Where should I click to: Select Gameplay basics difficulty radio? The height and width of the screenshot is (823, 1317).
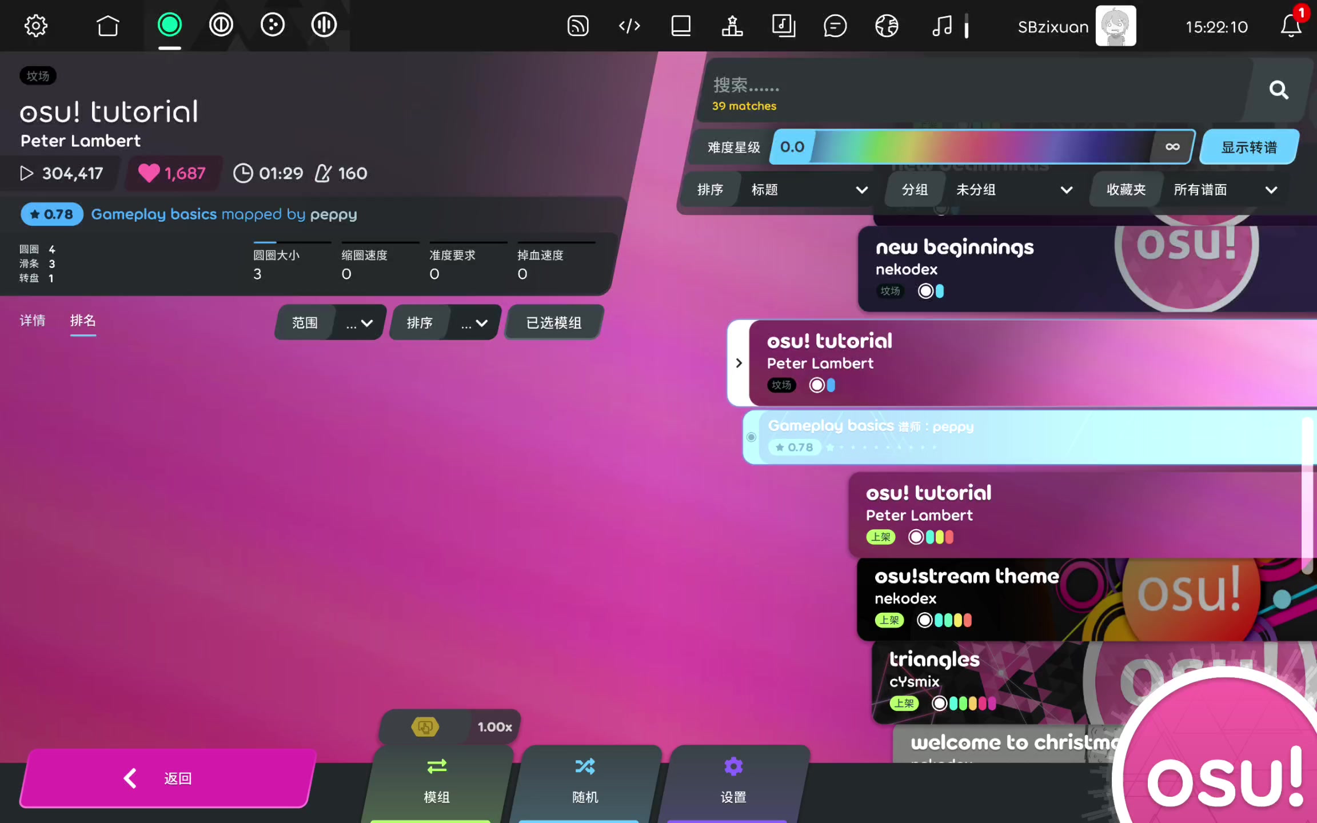click(x=751, y=437)
